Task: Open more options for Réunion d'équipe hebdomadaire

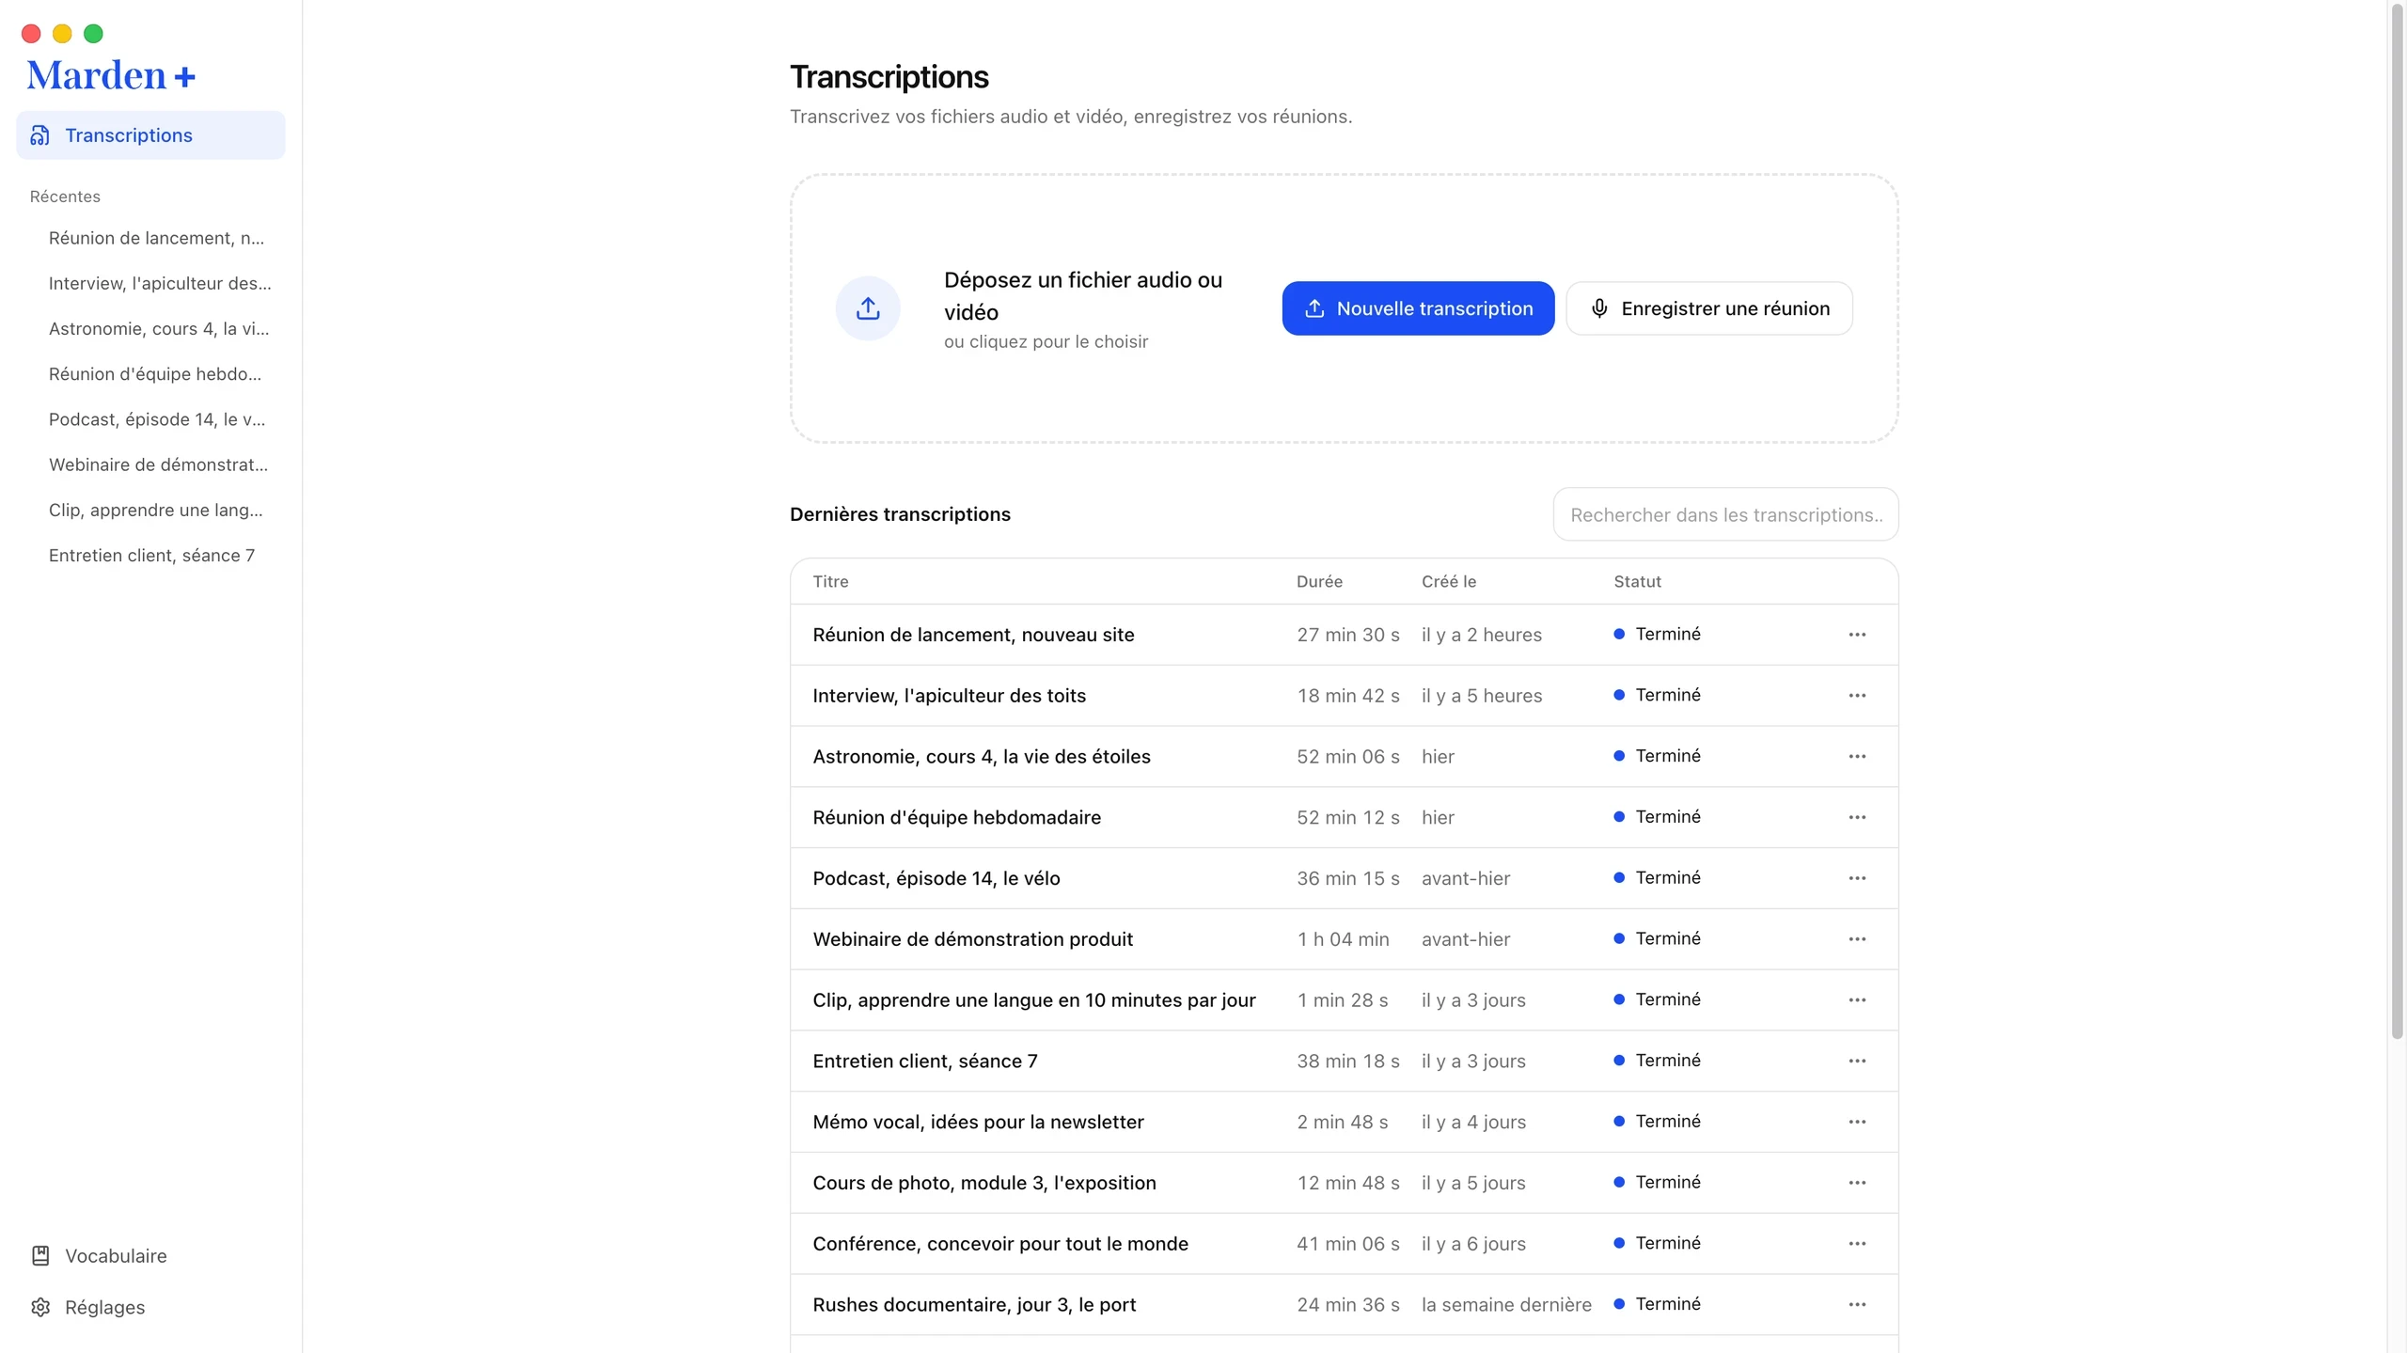Action: click(1857, 817)
